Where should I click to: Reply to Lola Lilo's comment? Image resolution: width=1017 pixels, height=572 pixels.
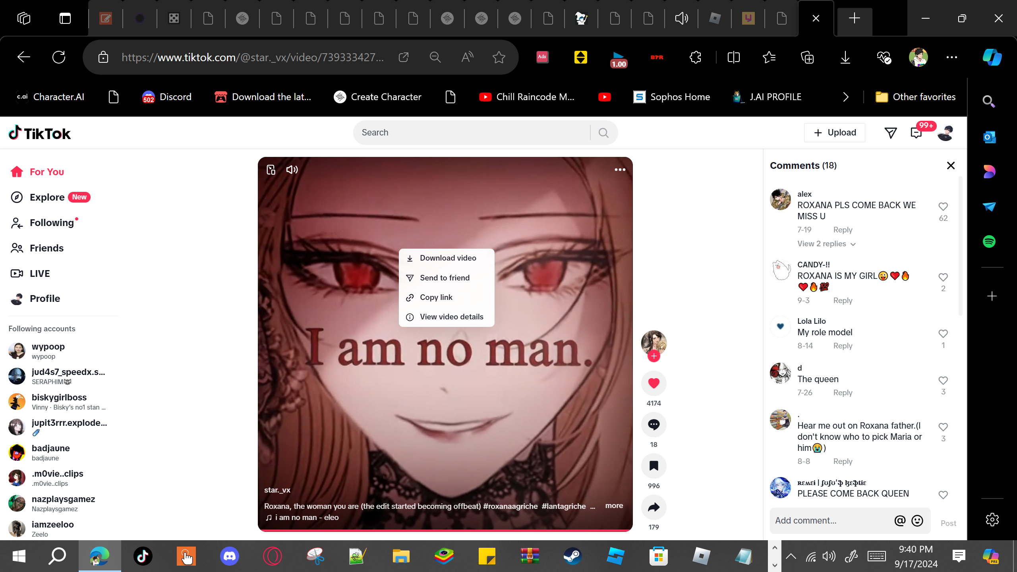(x=843, y=346)
